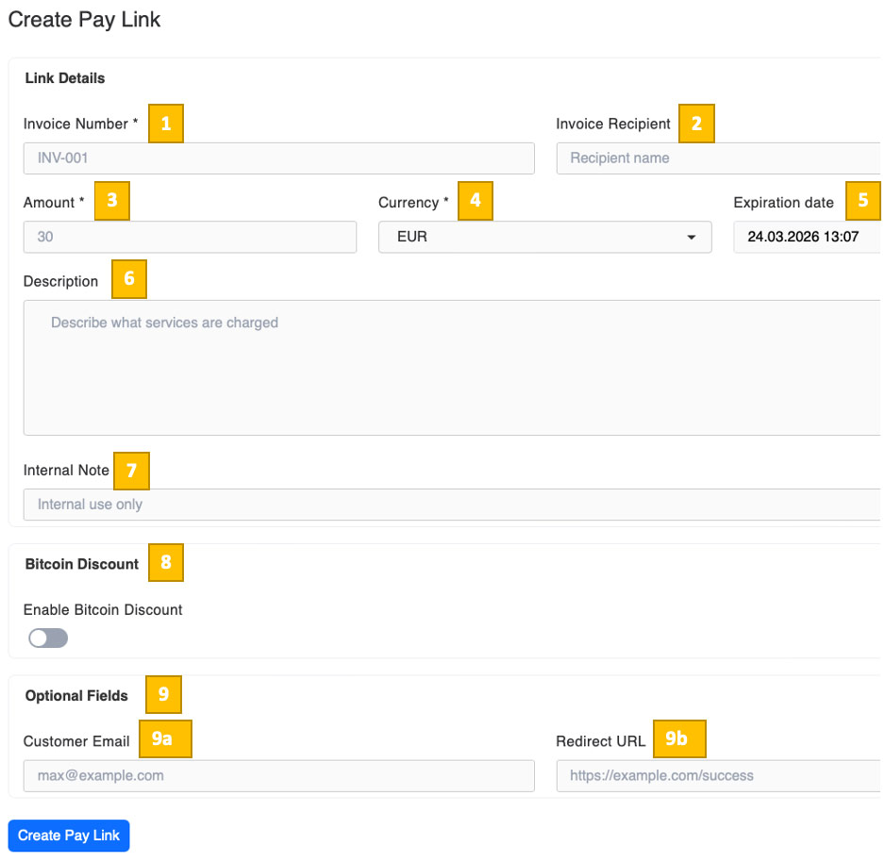Click the orange badge 8 beside Bitcoin Discount

166,562
